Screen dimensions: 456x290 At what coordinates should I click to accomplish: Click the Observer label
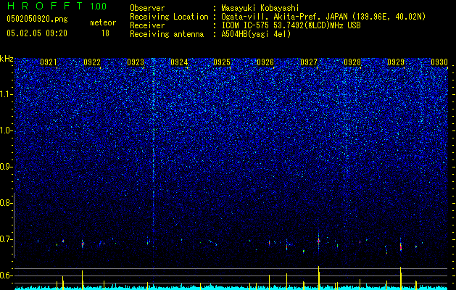(147, 8)
